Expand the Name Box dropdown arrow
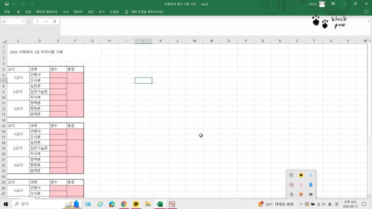 [x=24, y=21]
